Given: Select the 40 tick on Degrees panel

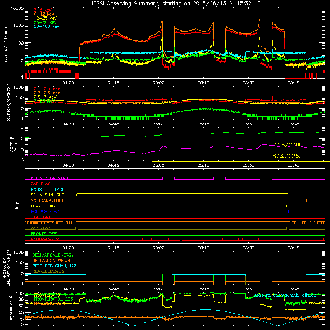Looking at the screenshot, I should click(x=21, y=313).
